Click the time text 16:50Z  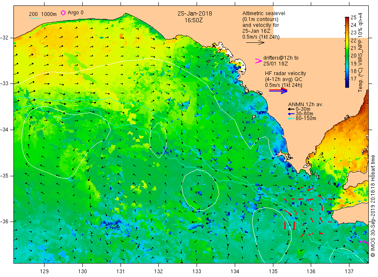coord(194,21)
